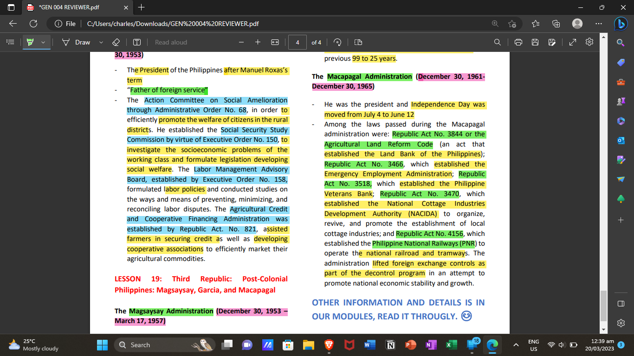Save the PDF as a new file
634x356 pixels.
click(552, 42)
